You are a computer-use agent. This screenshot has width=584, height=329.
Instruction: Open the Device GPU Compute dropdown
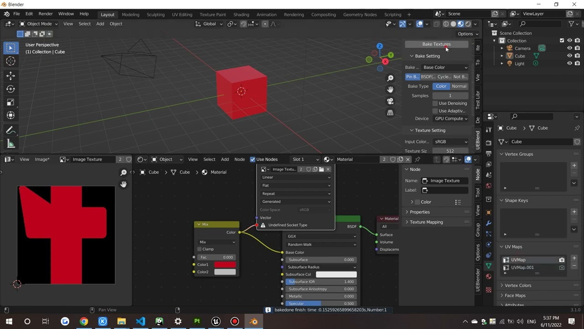451,119
